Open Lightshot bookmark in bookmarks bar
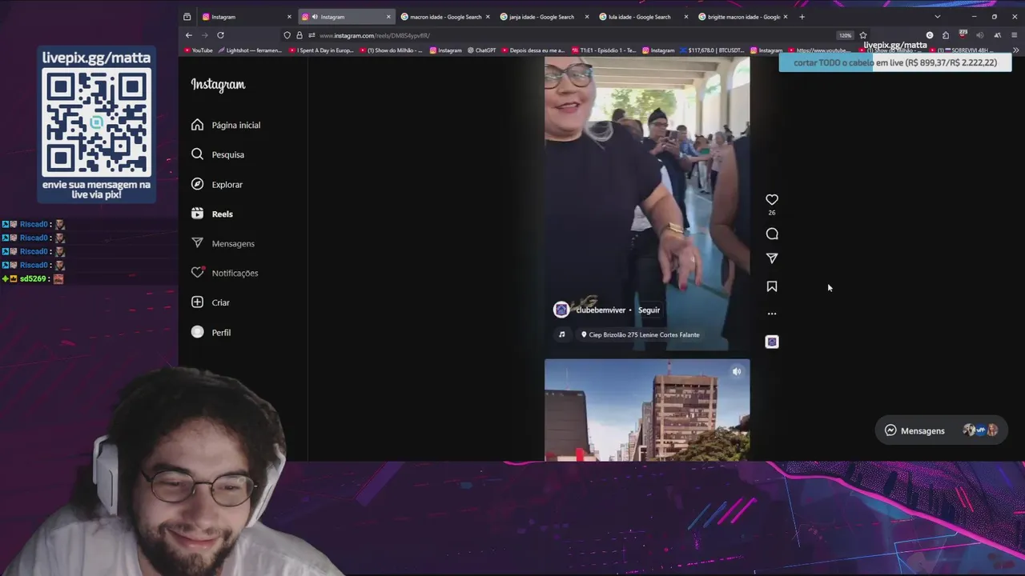This screenshot has width=1025, height=576. point(250,50)
